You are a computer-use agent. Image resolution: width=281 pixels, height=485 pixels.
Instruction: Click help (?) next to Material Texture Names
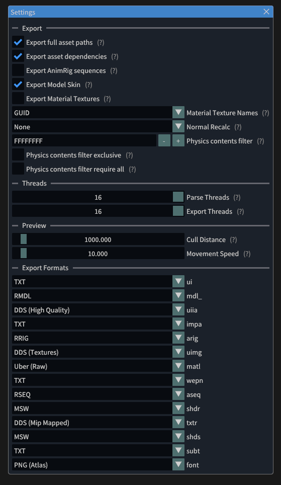(265, 113)
